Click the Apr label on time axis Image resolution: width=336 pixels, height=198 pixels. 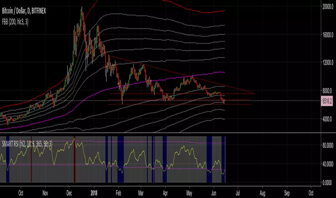[x=165, y=193]
